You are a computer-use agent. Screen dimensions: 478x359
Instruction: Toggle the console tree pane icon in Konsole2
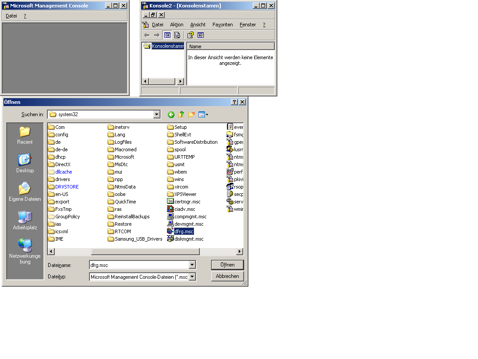coord(167,36)
